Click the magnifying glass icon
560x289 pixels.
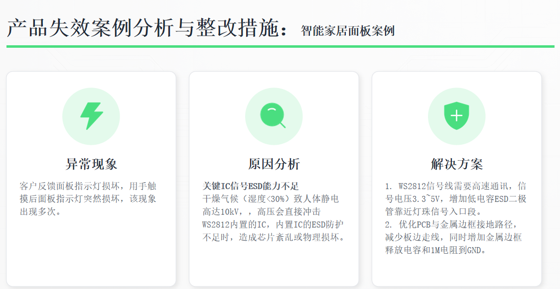[273, 116]
